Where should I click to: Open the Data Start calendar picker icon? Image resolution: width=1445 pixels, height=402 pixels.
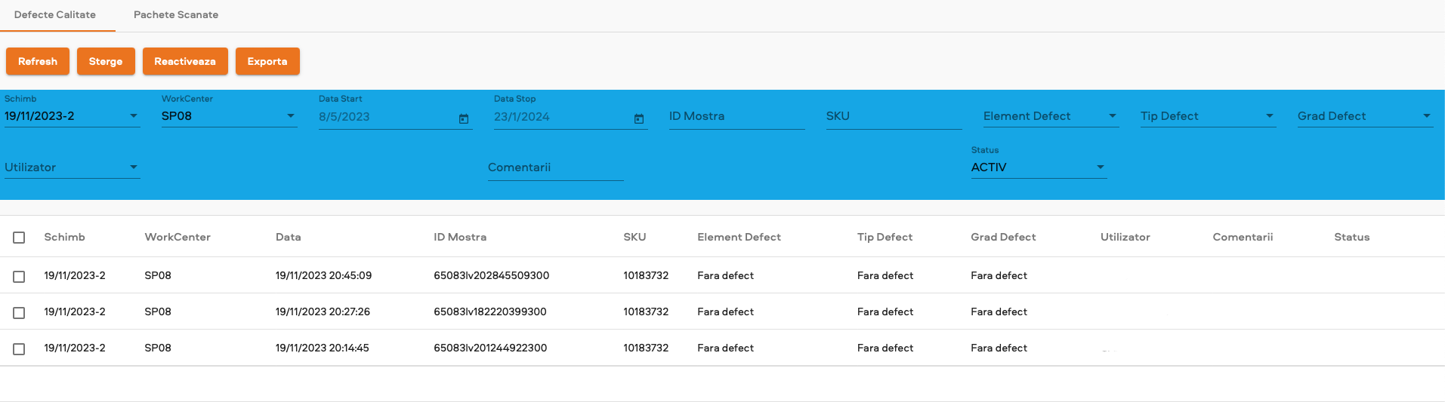[x=464, y=118]
